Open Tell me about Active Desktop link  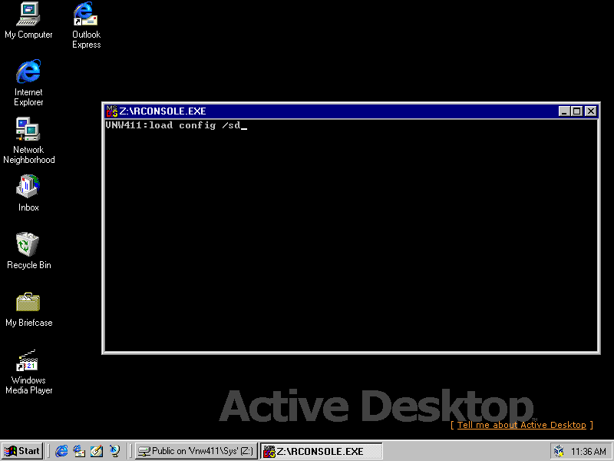(x=522, y=425)
